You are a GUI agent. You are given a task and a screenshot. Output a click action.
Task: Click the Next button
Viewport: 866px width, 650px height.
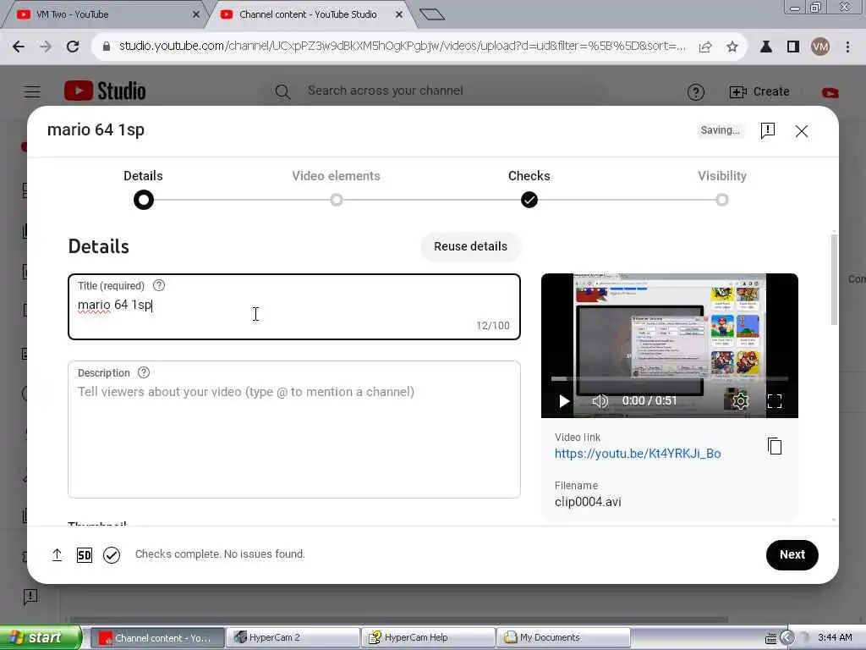[x=792, y=554]
